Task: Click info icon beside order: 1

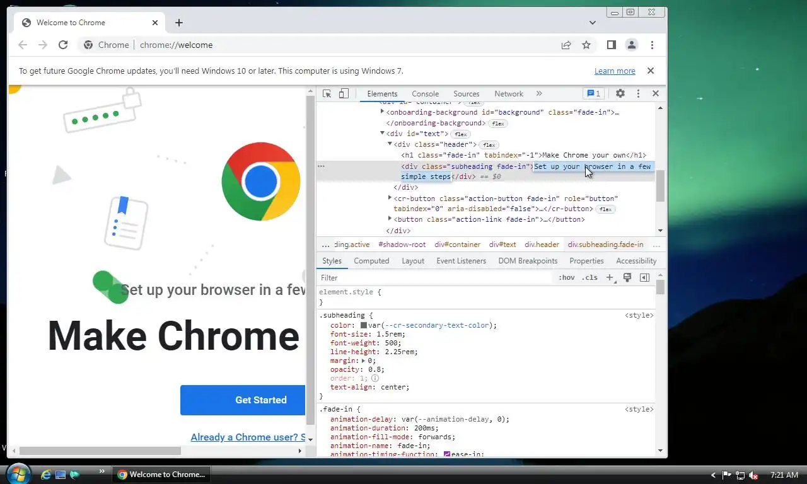Action: click(x=374, y=378)
